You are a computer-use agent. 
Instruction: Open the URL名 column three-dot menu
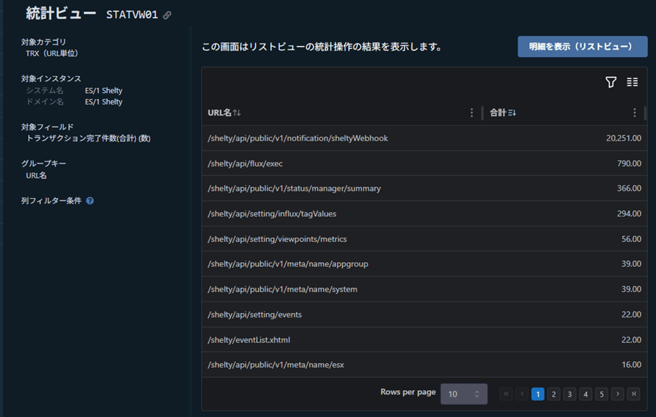pyautogui.click(x=472, y=113)
